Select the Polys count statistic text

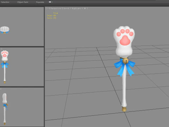coord(51,16)
